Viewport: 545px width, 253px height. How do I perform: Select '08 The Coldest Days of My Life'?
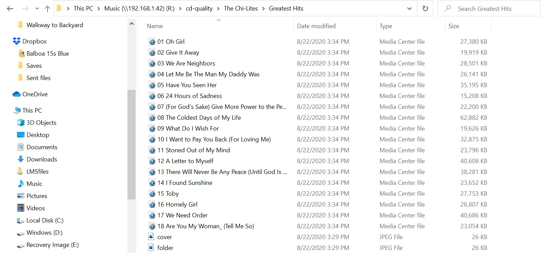click(199, 118)
